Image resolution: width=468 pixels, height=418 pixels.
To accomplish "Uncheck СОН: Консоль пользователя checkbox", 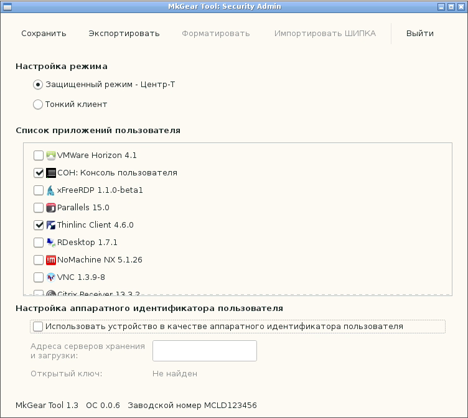I will pyautogui.click(x=39, y=173).
